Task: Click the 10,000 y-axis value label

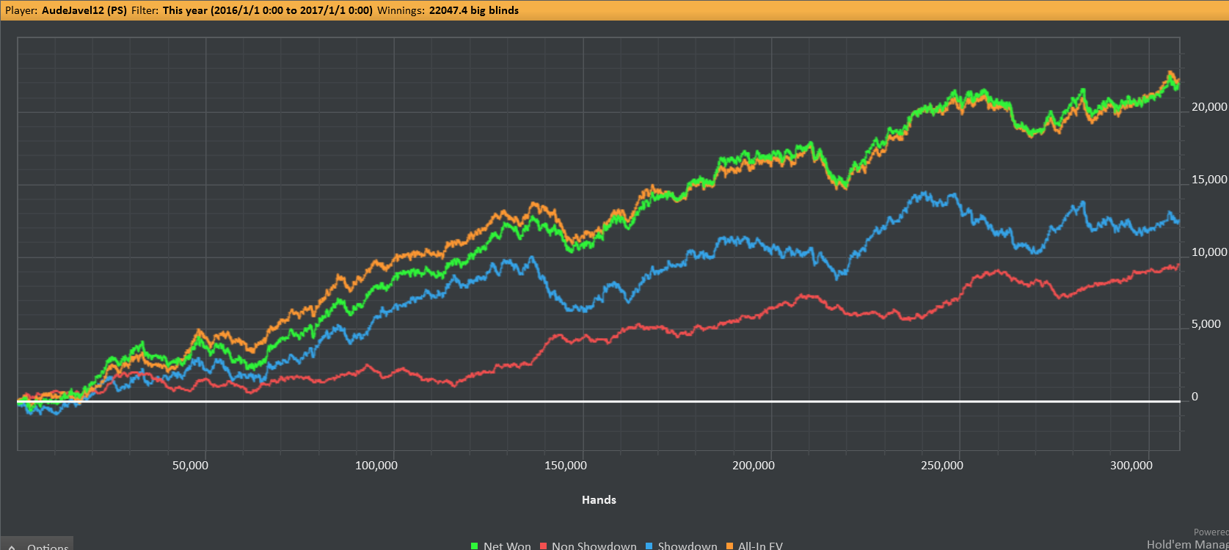Action: click(1209, 252)
